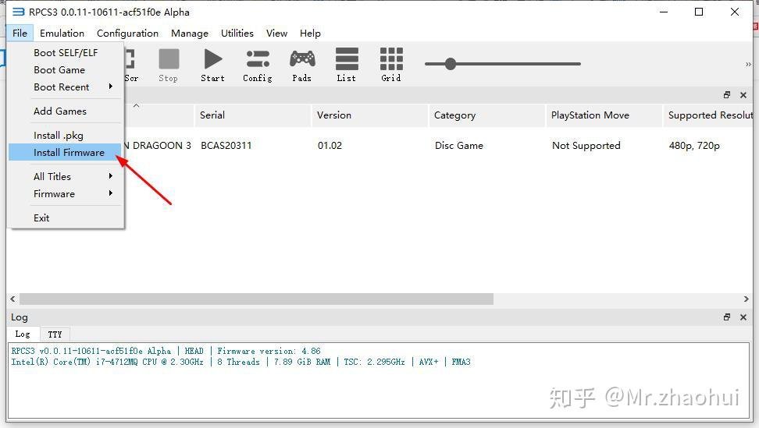This screenshot has height=428, width=759.
Task: Click the horizontal scrollbar right arrow
Action: (747, 299)
